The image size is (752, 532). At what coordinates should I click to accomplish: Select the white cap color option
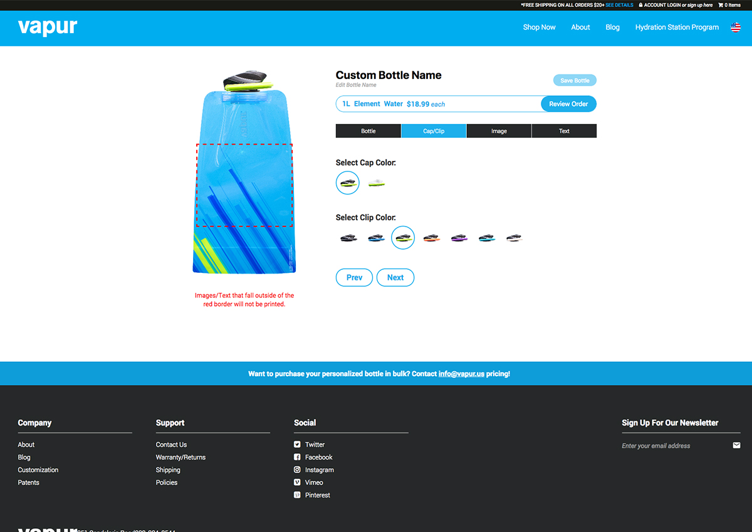tap(376, 183)
